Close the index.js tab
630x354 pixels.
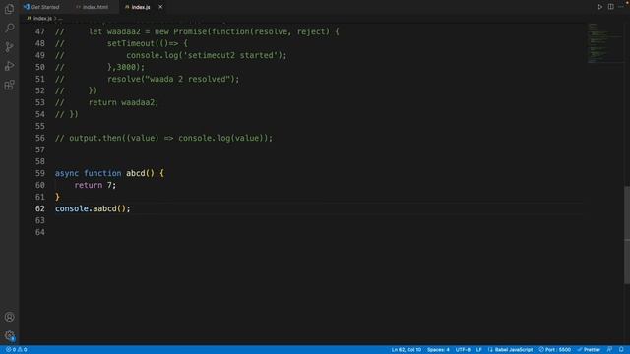coord(160,7)
